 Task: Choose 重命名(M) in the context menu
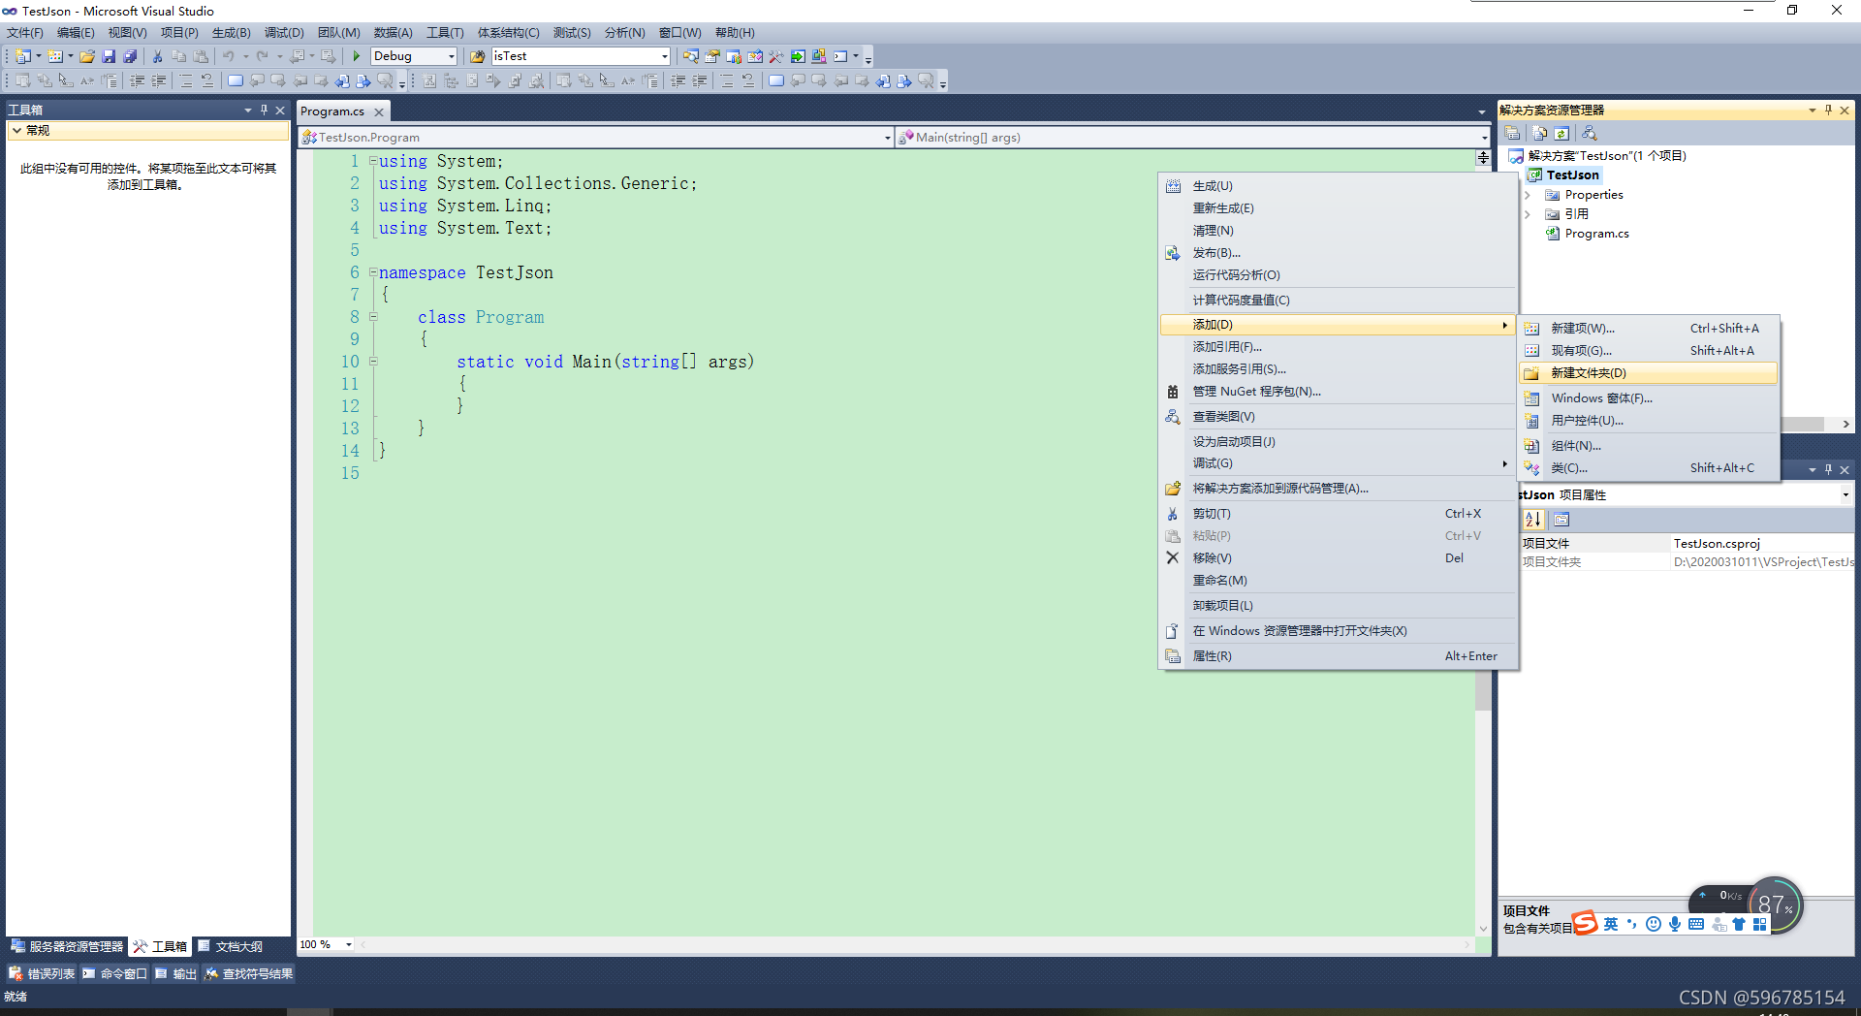click(1338, 581)
